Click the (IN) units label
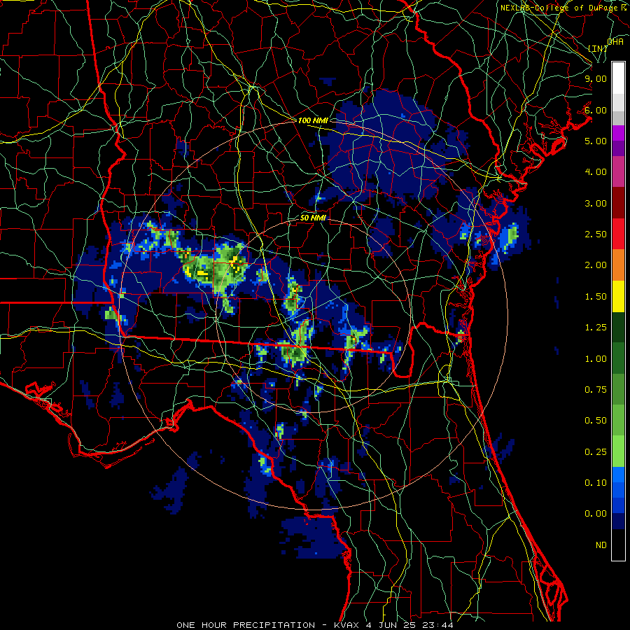 click(598, 48)
